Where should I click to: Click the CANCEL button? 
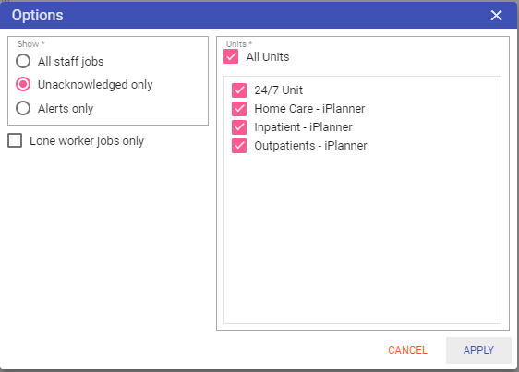[407, 350]
